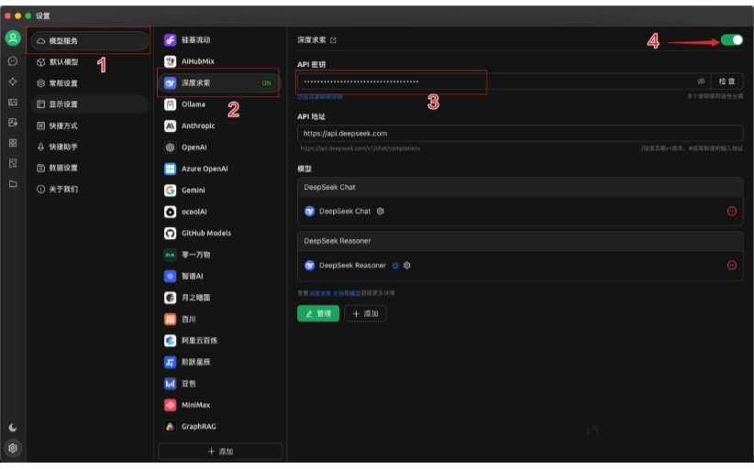
Task: Choose the AiHubMix provider
Action: pos(220,61)
